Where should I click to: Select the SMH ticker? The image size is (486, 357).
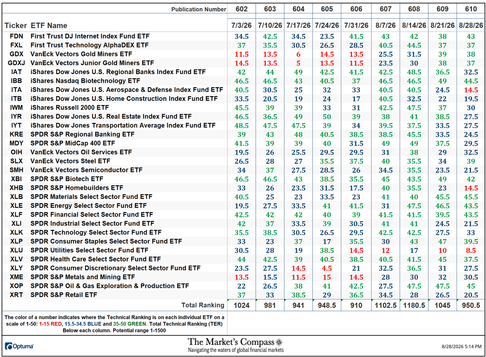[x=16, y=170]
